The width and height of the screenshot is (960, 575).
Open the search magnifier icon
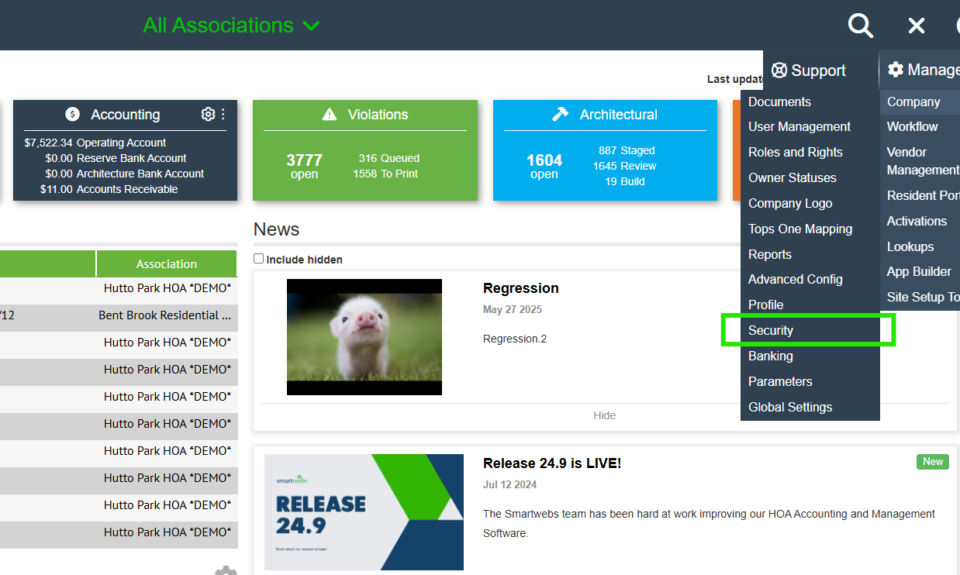click(x=860, y=26)
